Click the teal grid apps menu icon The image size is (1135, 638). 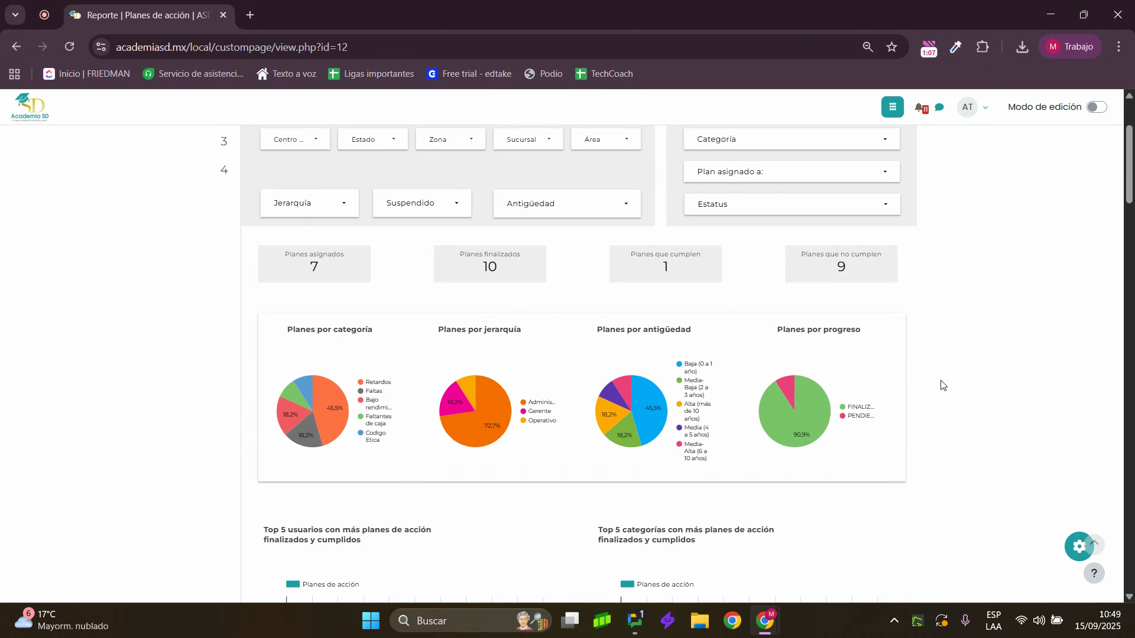pos(892,107)
